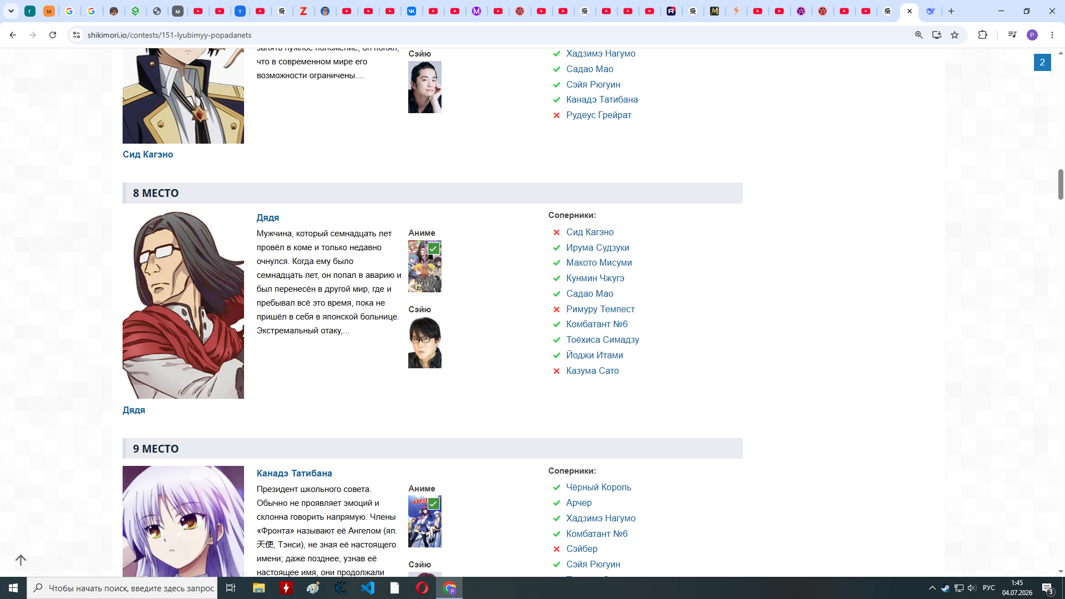Click the blue number 2 badge
The width and height of the screenshot is (1065, 599).
tap(1042, 62)
